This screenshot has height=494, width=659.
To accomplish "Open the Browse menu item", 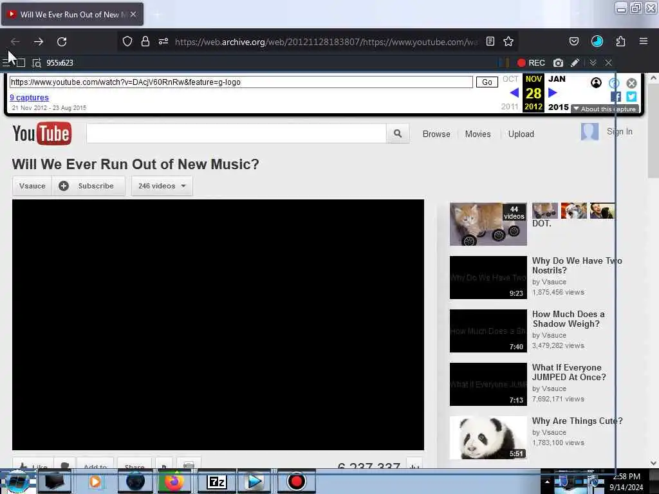I will tap(436, 134).
